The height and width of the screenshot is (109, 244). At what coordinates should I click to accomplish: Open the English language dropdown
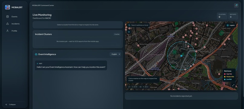(x=115, y=54)
